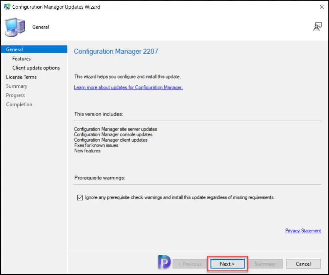Screen dimensions: 329x275
Task: Click 'Configuration Manager client updates' text
Action: [111, 140]
